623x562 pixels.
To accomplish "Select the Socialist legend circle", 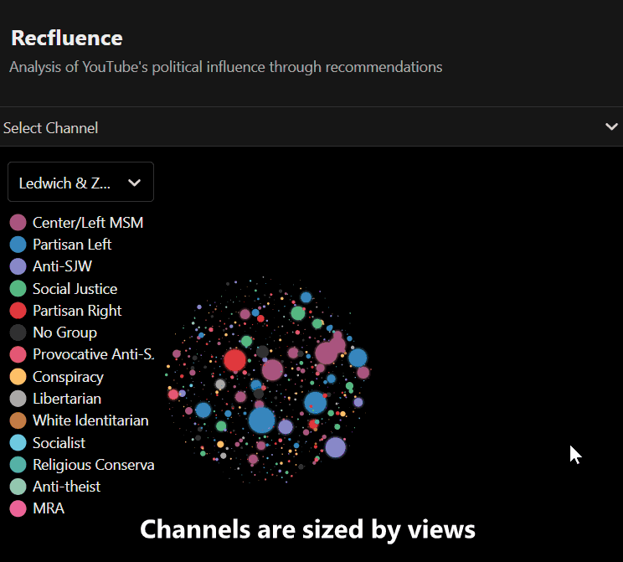I will (18, 443).
